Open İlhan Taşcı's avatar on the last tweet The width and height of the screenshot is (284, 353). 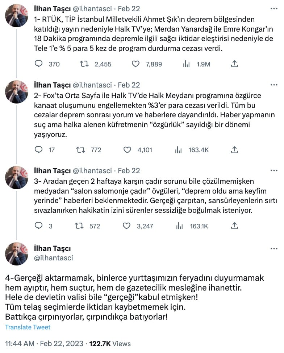17,254
